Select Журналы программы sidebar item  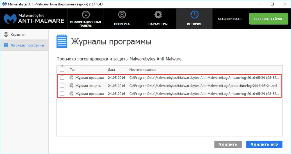point(24,45)
